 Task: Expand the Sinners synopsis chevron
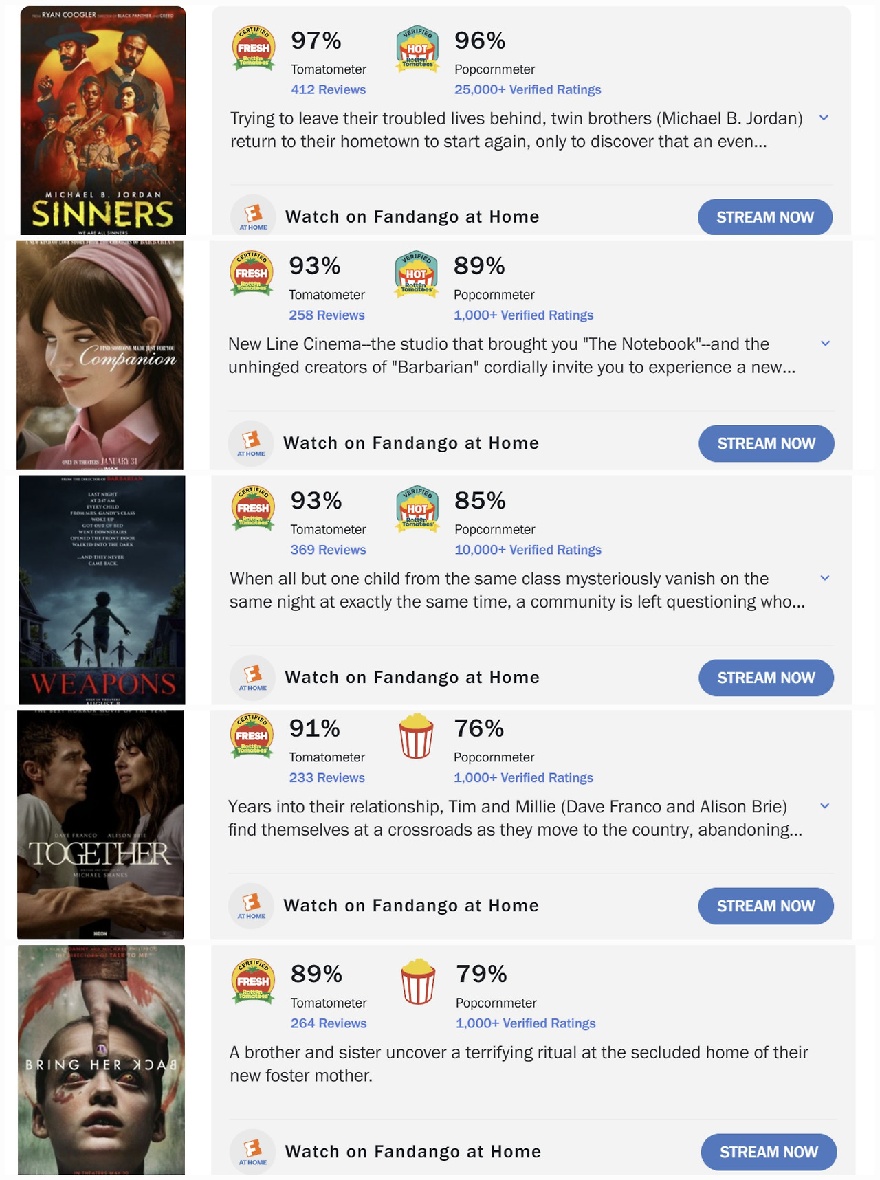click(824, 118)
